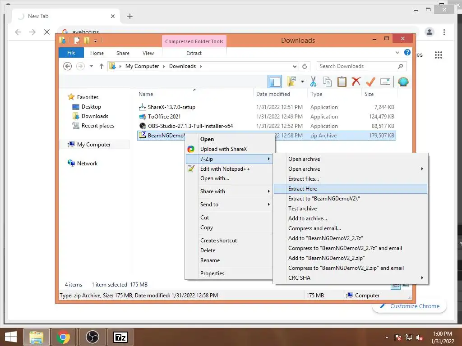Expand the address bar history dropdown

click(295, 66)
